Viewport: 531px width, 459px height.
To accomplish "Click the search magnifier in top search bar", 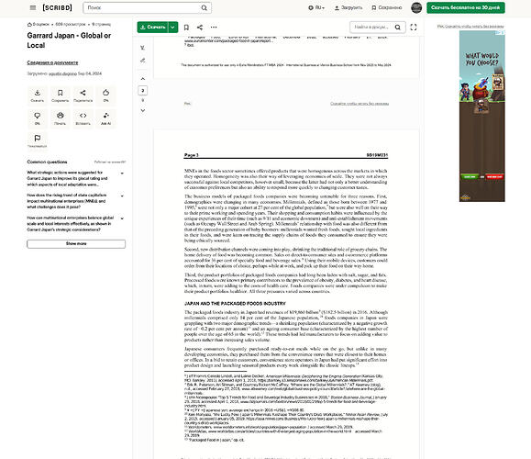I will [205, 7].
